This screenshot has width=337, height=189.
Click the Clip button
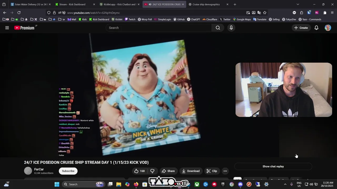click(x=212, y=171)
